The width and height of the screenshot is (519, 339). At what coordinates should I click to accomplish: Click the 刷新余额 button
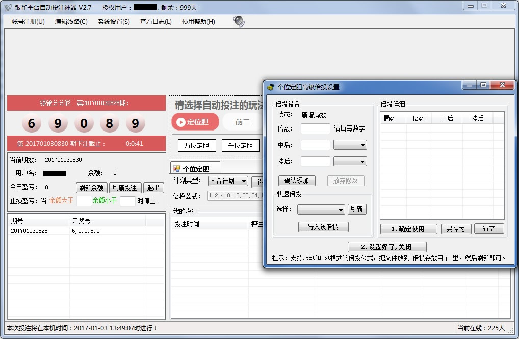[92, 188]
